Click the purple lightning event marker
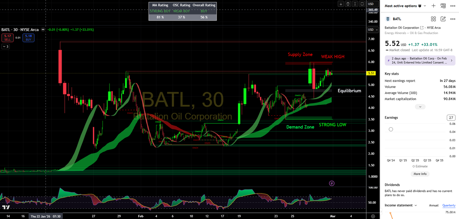This screenshot has height=219, width=459. (332, 183)
